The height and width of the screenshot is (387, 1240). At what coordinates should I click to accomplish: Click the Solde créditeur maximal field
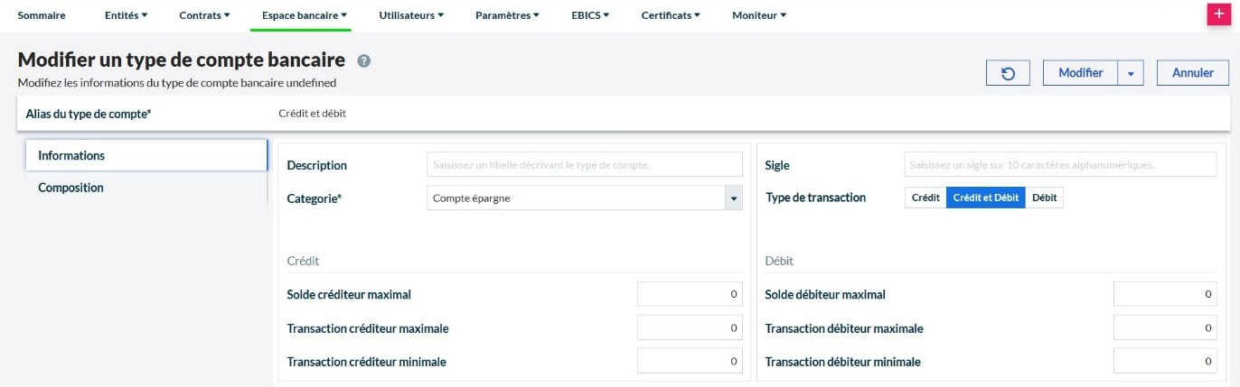tap(690, 294)
